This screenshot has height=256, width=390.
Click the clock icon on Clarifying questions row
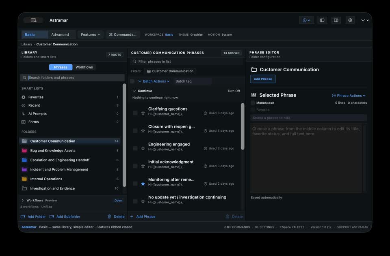tap(206, 113)
